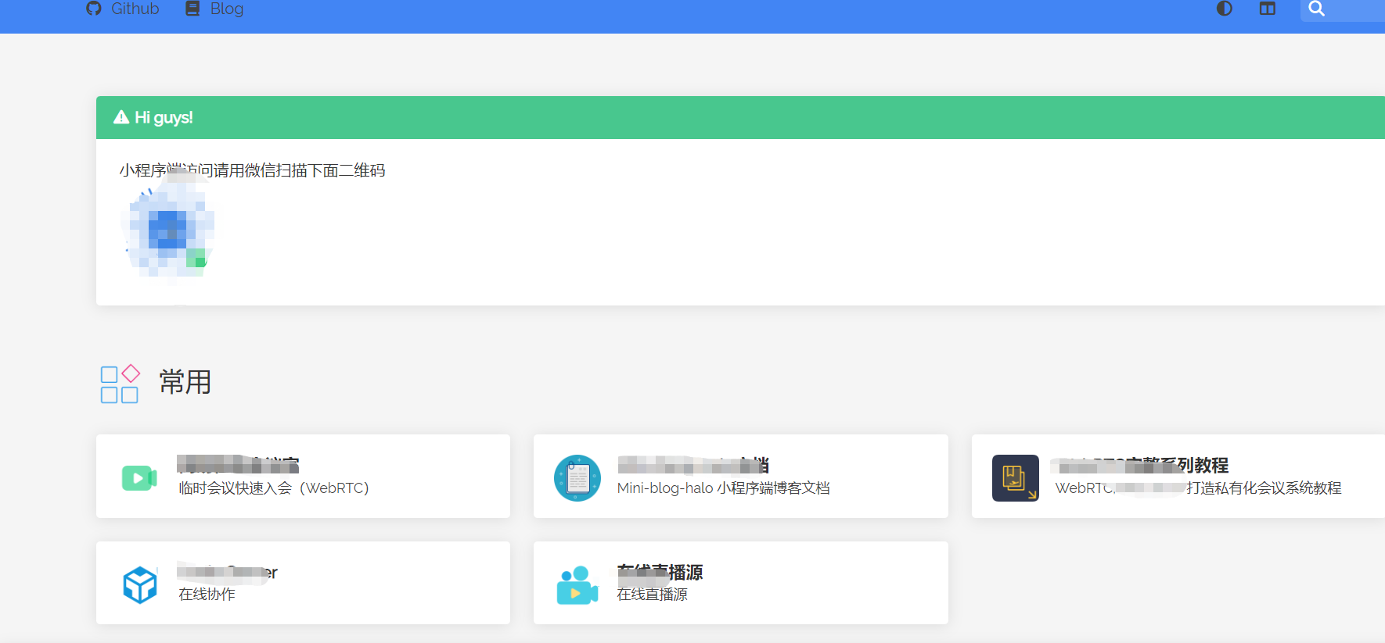Click the GitHub octocat icon
This screenshot has width=1385, height=643.
pos(94,9)
